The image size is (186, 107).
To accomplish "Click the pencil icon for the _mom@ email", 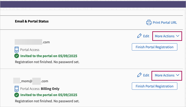I will tap(139, 75).
